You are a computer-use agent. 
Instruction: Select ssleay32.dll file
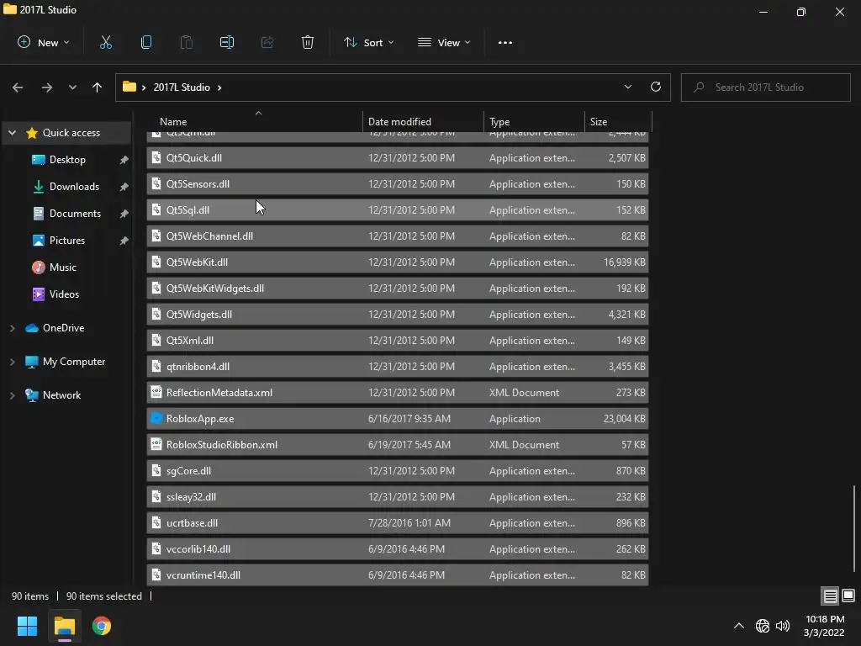point(398,497)
